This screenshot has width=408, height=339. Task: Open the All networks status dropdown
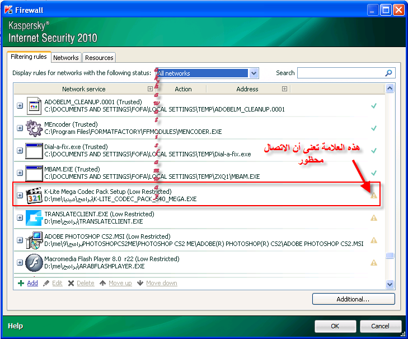(x=254, y=73)
